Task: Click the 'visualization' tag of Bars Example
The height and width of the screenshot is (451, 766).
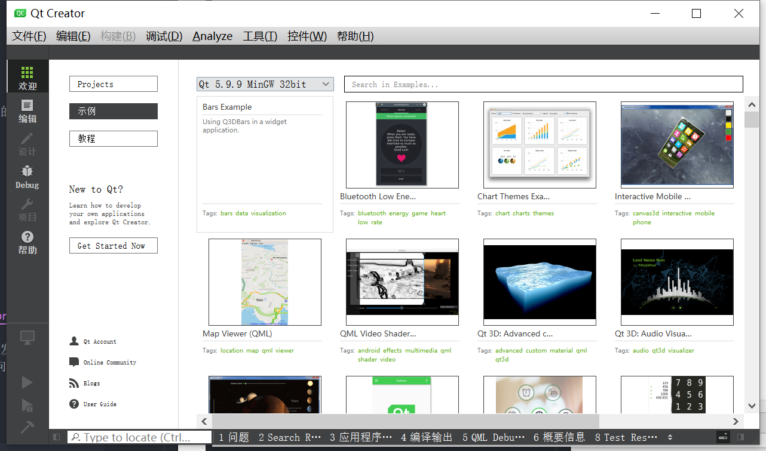Action: click(268, 213)
